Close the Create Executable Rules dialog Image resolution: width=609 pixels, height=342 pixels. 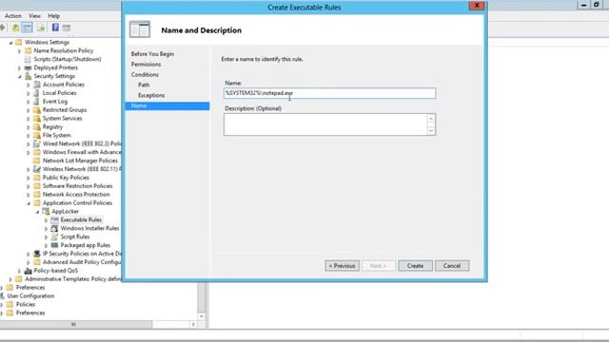click(476, 6)
